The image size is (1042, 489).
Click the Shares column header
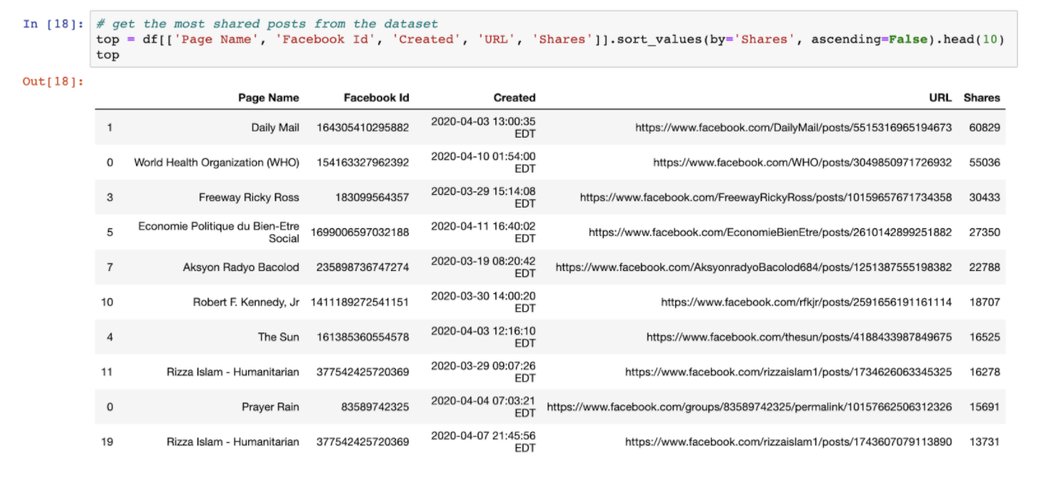(981, 97)
